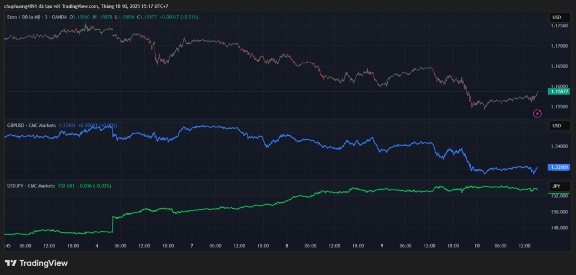
Task: Click the green 1.15877 current price label
Action: tap(559, 91)
